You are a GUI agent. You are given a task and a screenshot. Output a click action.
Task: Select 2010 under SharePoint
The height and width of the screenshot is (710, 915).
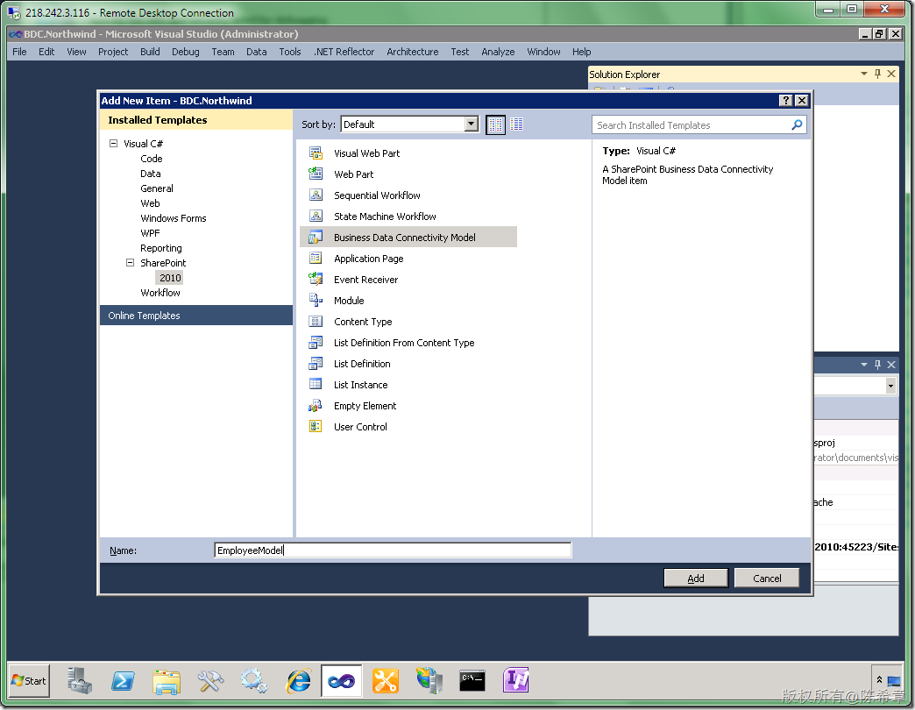pyautogui.click(x=170, y=278)
